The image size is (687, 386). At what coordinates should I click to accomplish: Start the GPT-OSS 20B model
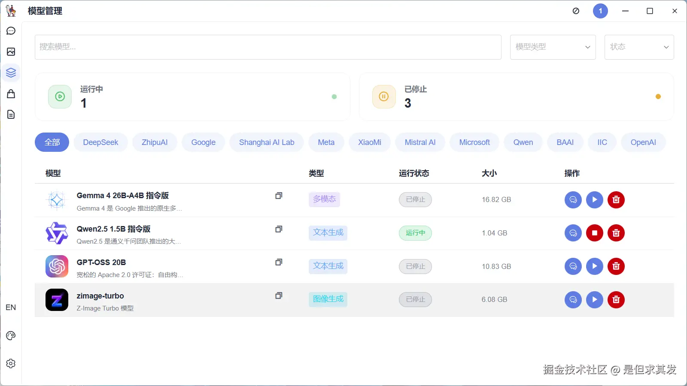point(595,266)
